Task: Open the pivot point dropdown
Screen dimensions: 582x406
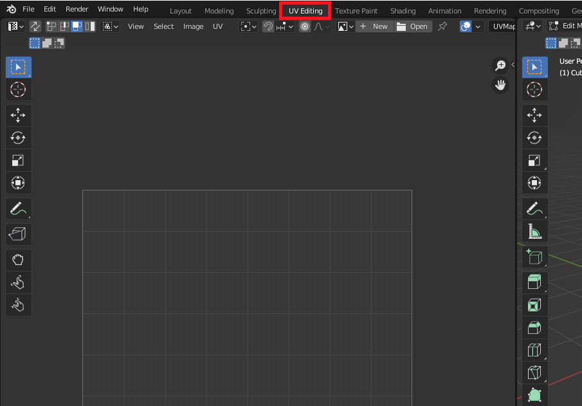Action: pos(248,26)
